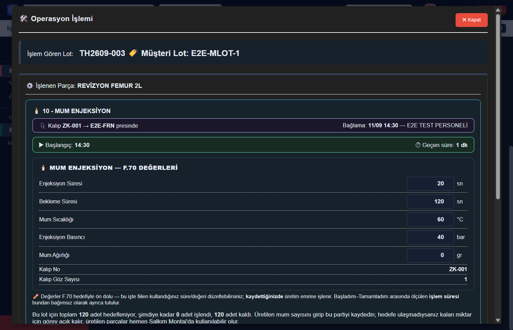This screenshot has width=513, height=330.
Task: Click the Enjeksiyon Süresi label
Action: pos(61,184)
